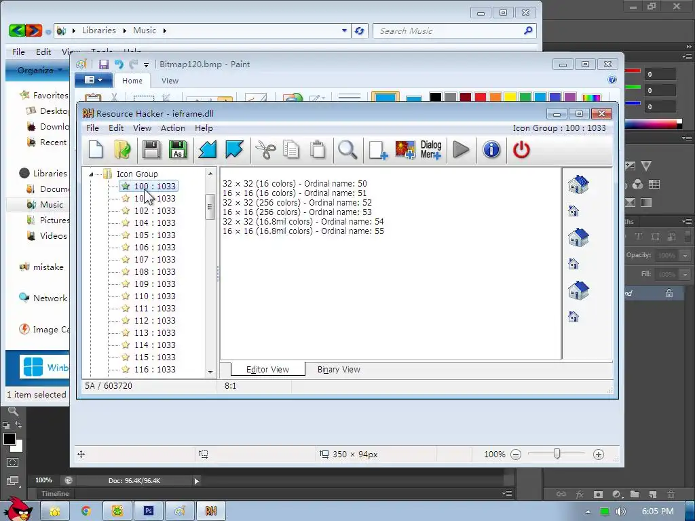Screen dimensions: 695x521
Task: Click the gray Play compile icon
Action: pos(461,149)
